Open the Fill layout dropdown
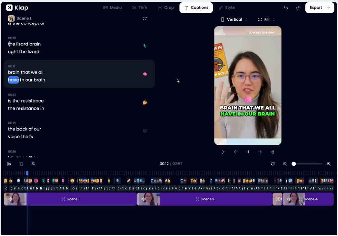The width and height of the screenshot is (338, 236). (266, 20)
